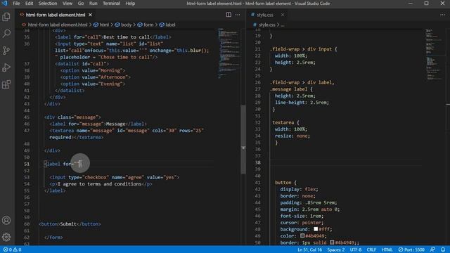Open the Explorer view in activity bar
450x253 pixels.
point(6,17)
